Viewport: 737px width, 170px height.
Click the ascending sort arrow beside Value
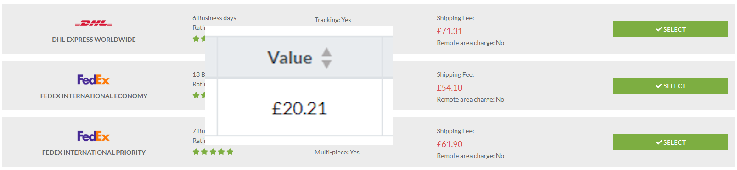(x=326, y=51)
